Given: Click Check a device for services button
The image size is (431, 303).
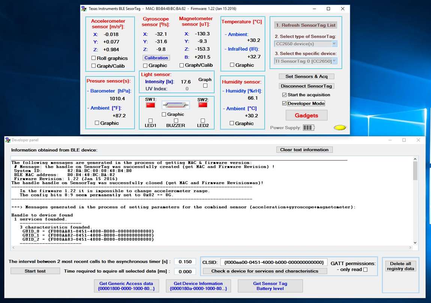Looking at the screenshot, I should (265, 271).
